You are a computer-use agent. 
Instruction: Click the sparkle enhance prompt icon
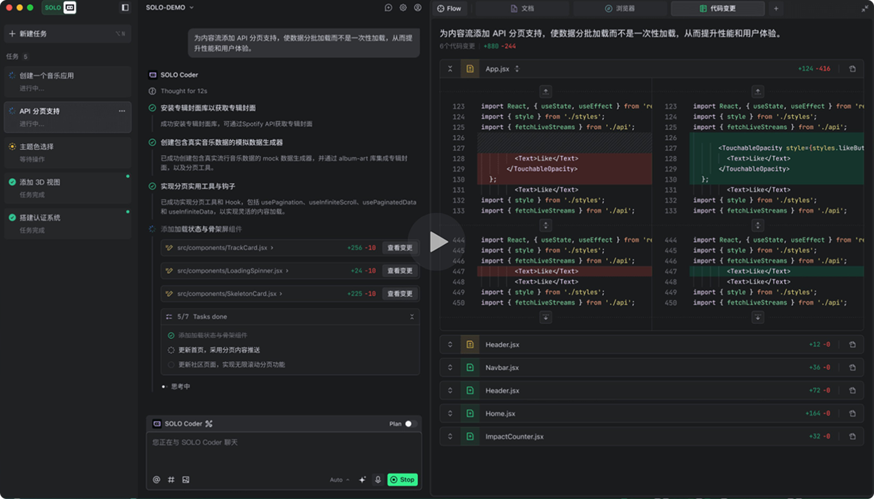click(363, 480)
